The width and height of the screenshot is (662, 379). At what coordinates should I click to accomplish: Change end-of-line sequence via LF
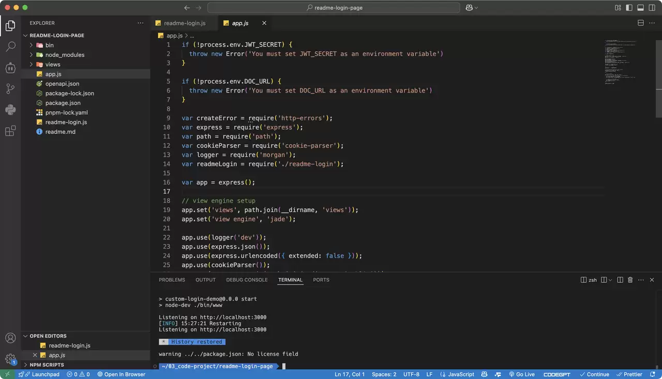pos(429,374)
